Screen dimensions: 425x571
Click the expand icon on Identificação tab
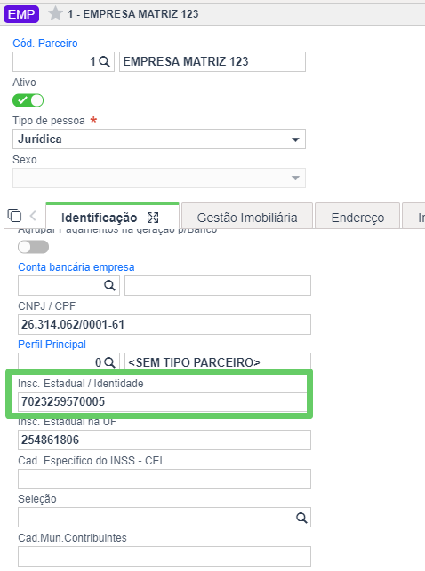(153, 218)
